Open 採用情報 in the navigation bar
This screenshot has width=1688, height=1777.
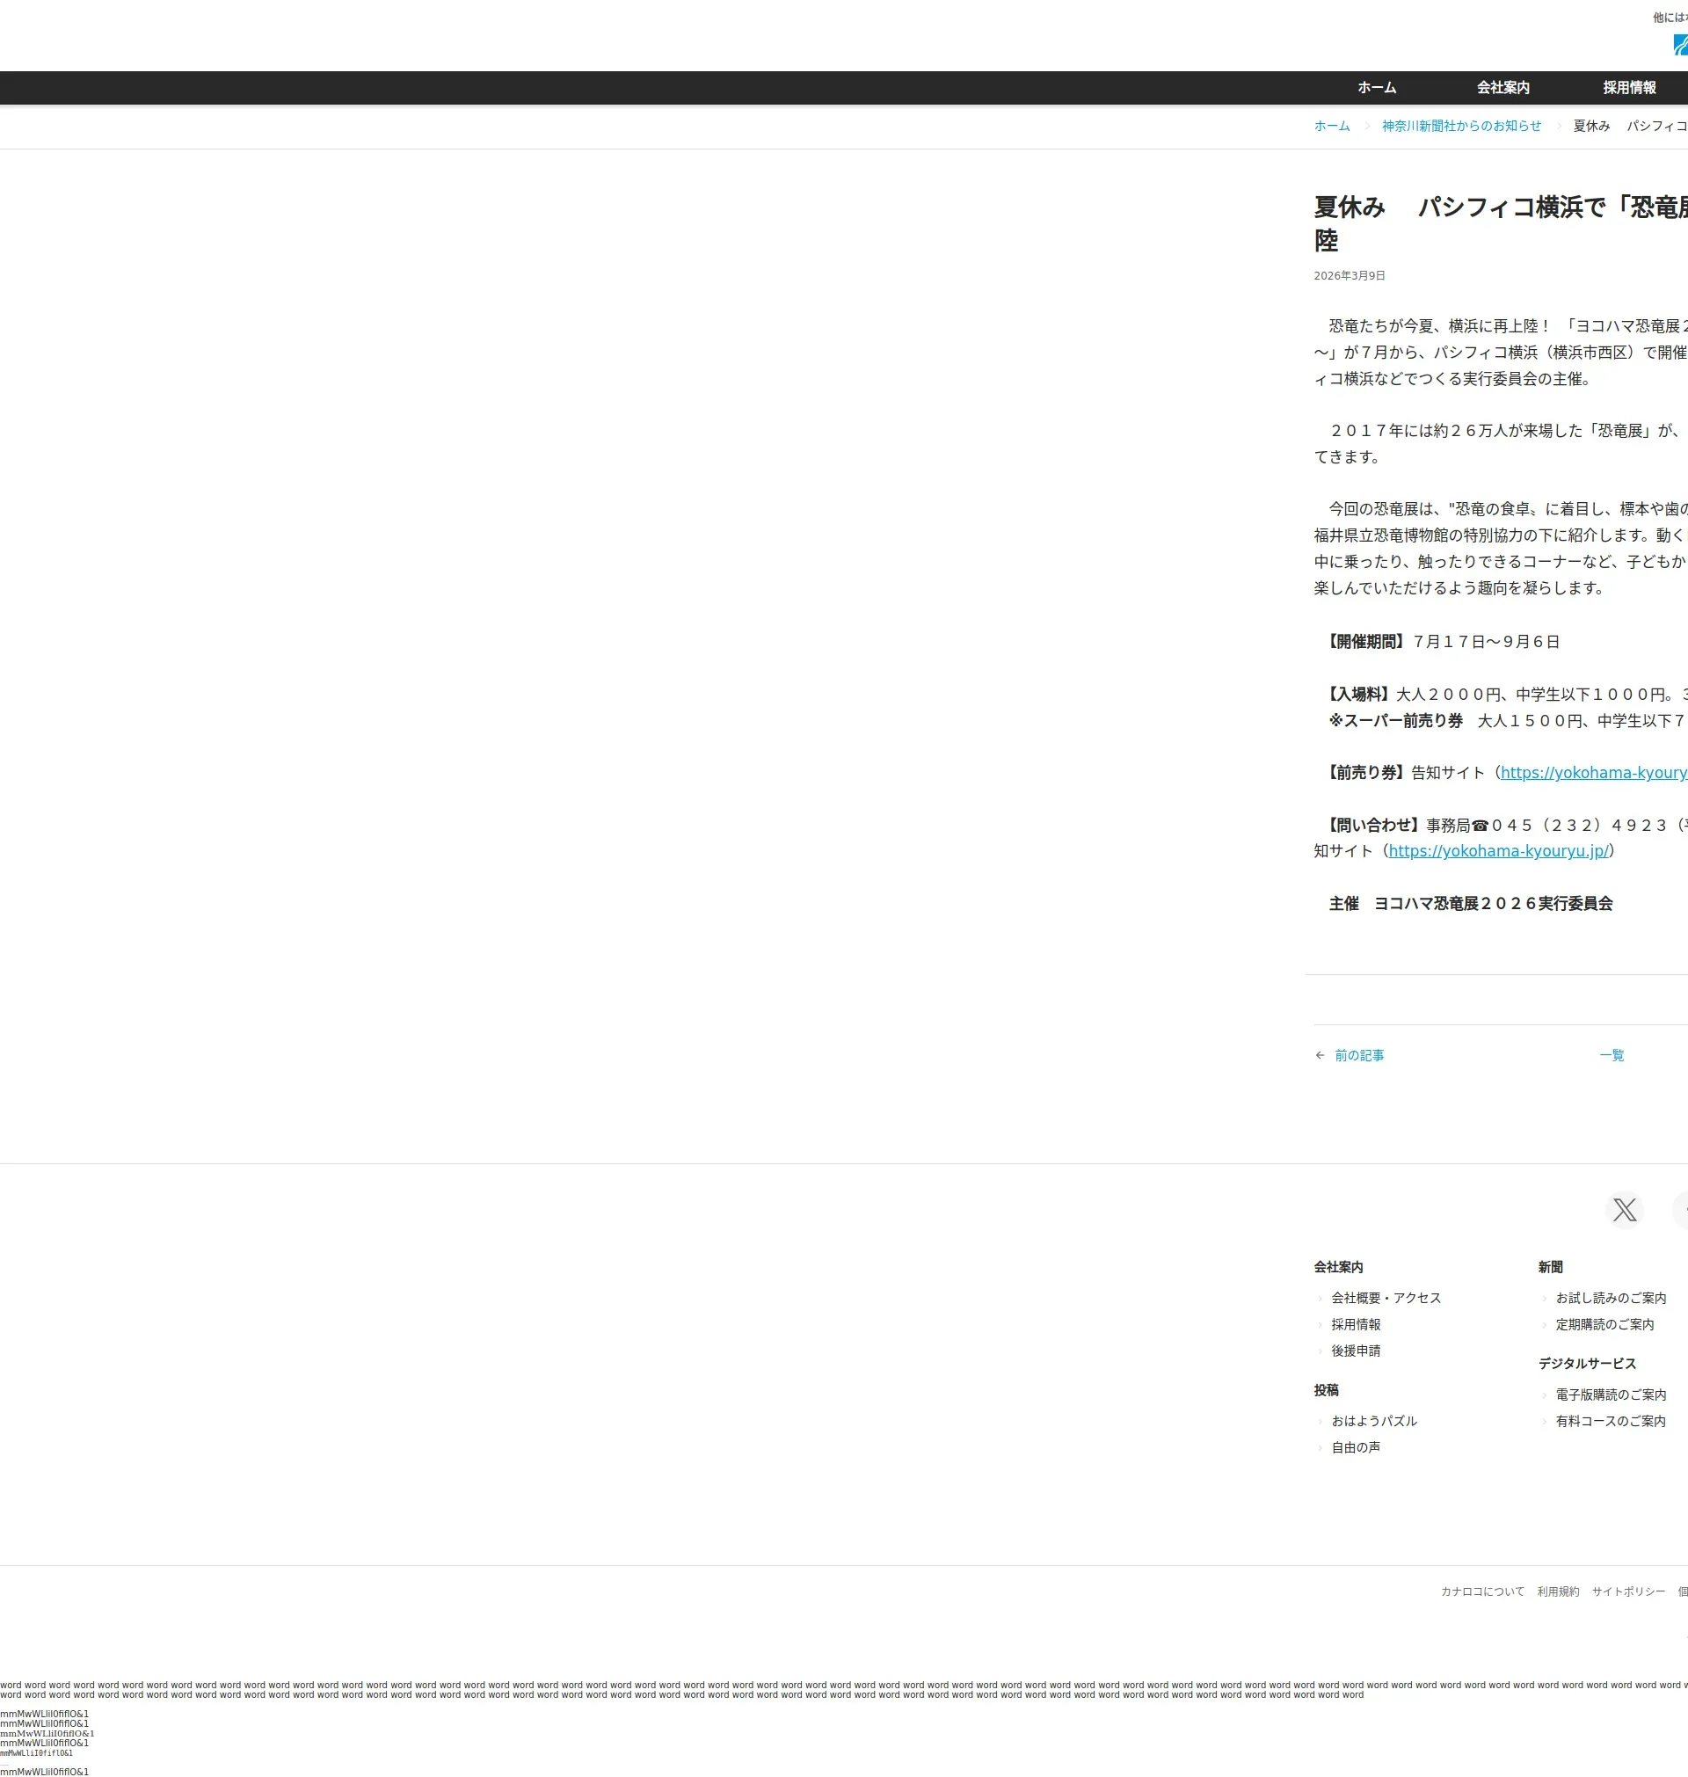(1628, 87)
